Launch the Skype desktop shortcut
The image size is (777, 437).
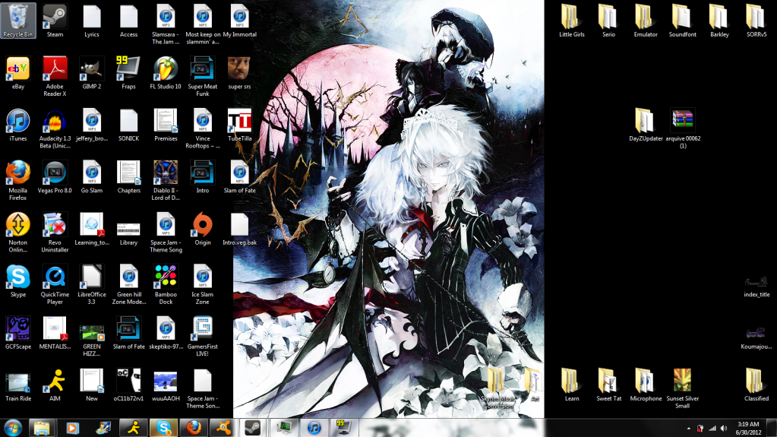[x=17, y=280]
